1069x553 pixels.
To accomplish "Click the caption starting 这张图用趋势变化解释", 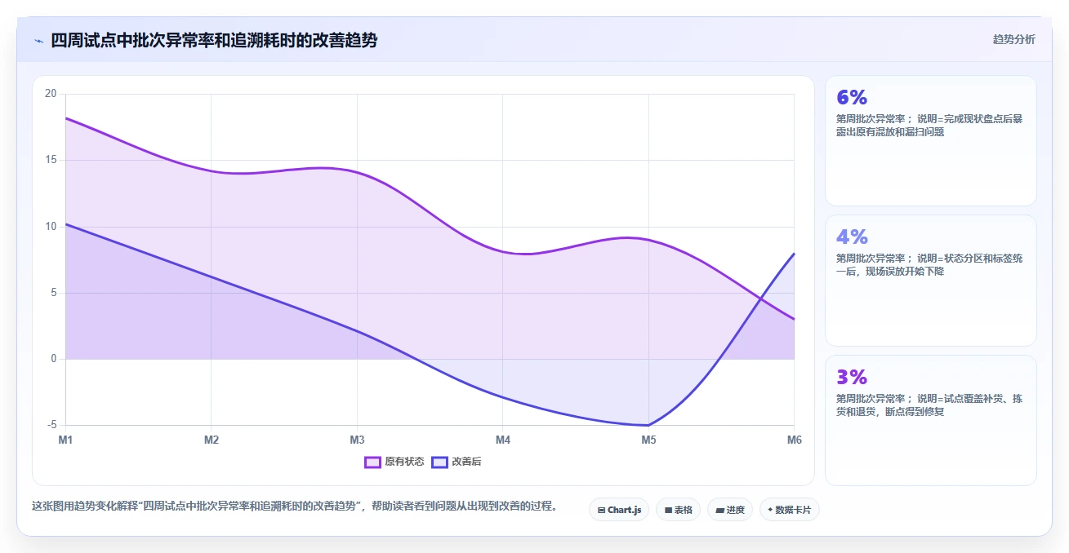I will coord(295,506).
